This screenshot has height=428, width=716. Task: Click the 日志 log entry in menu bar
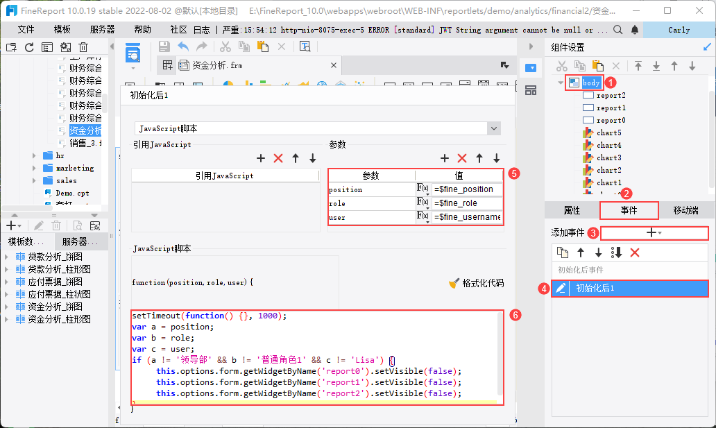(x=201, y=30)
